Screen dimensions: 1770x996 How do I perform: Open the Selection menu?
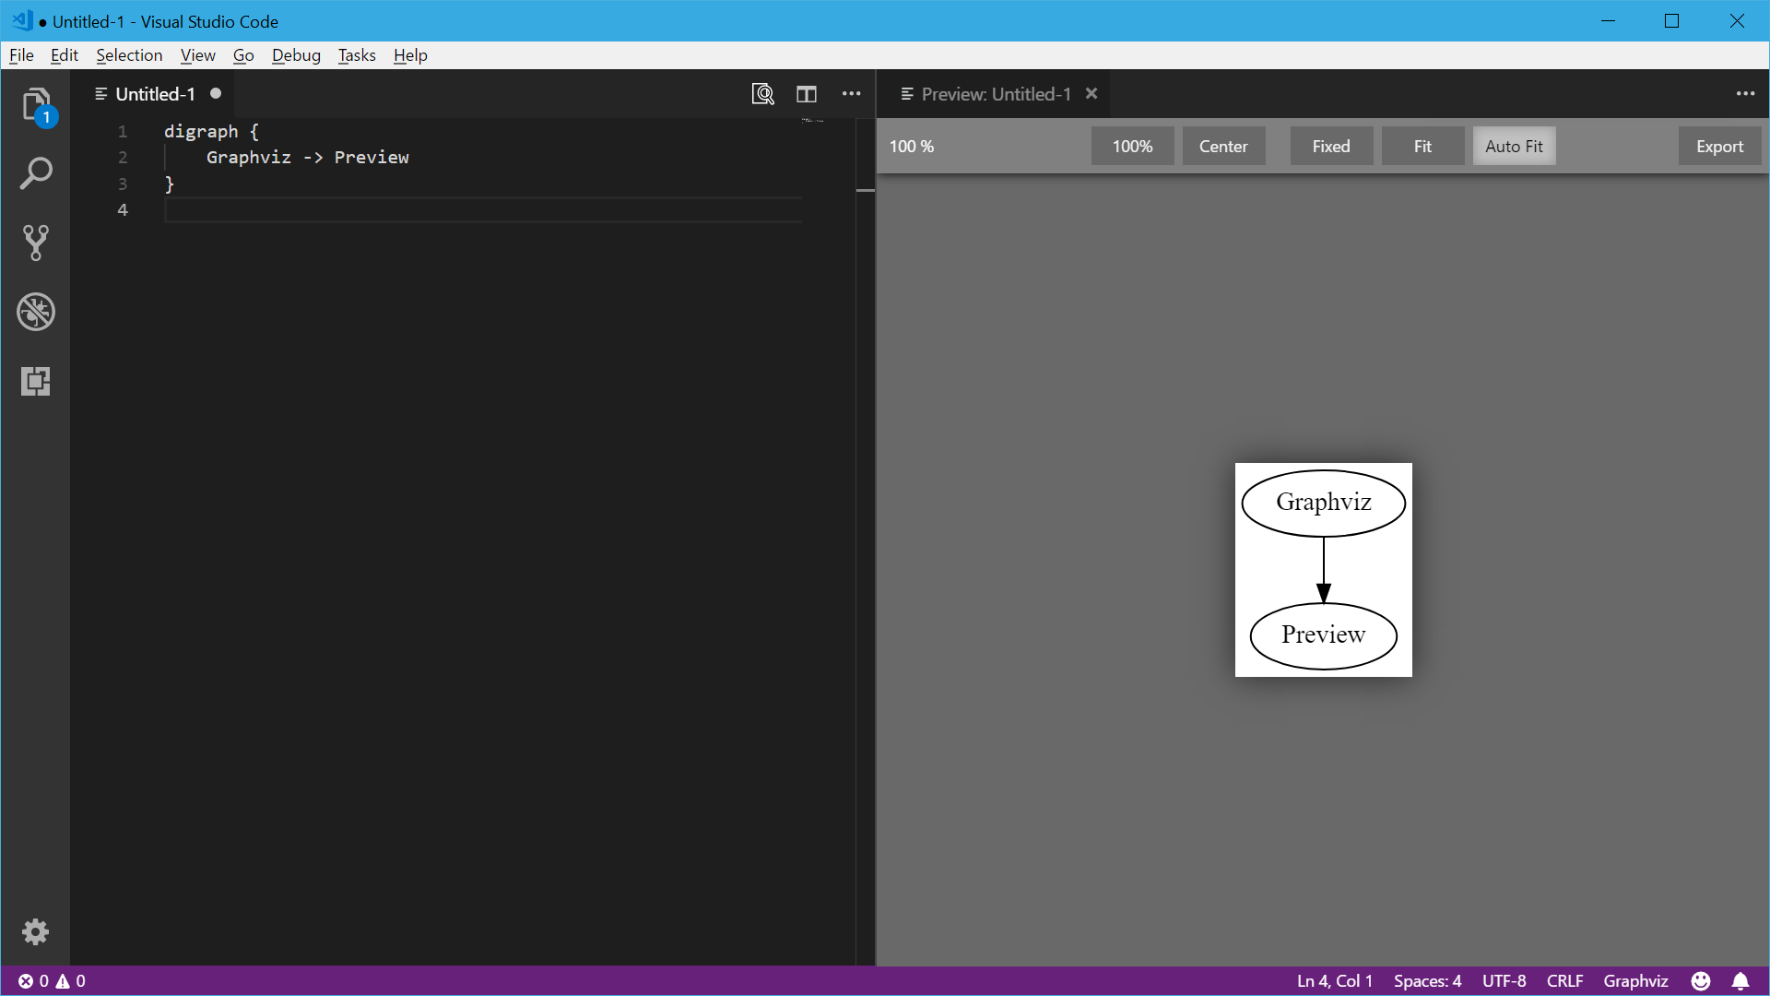click(x=129, y=55)
